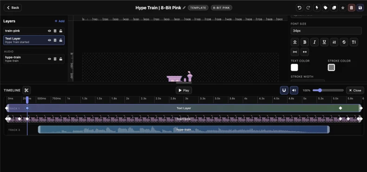Image resolution: width=367 pixels, height=172 pixels.
Task: Add a new layer
Action: [x=59, y=21]
